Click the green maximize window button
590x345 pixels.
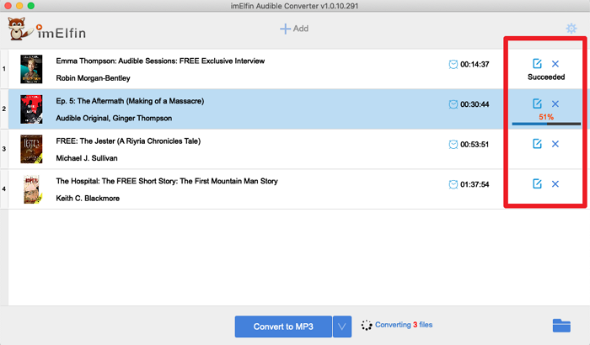(31, 6)
